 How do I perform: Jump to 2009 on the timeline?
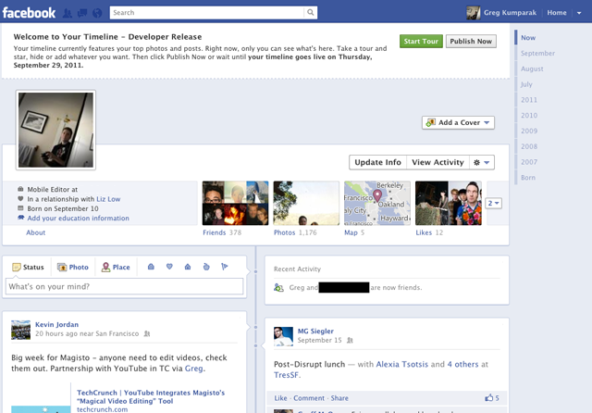(529, 131)
